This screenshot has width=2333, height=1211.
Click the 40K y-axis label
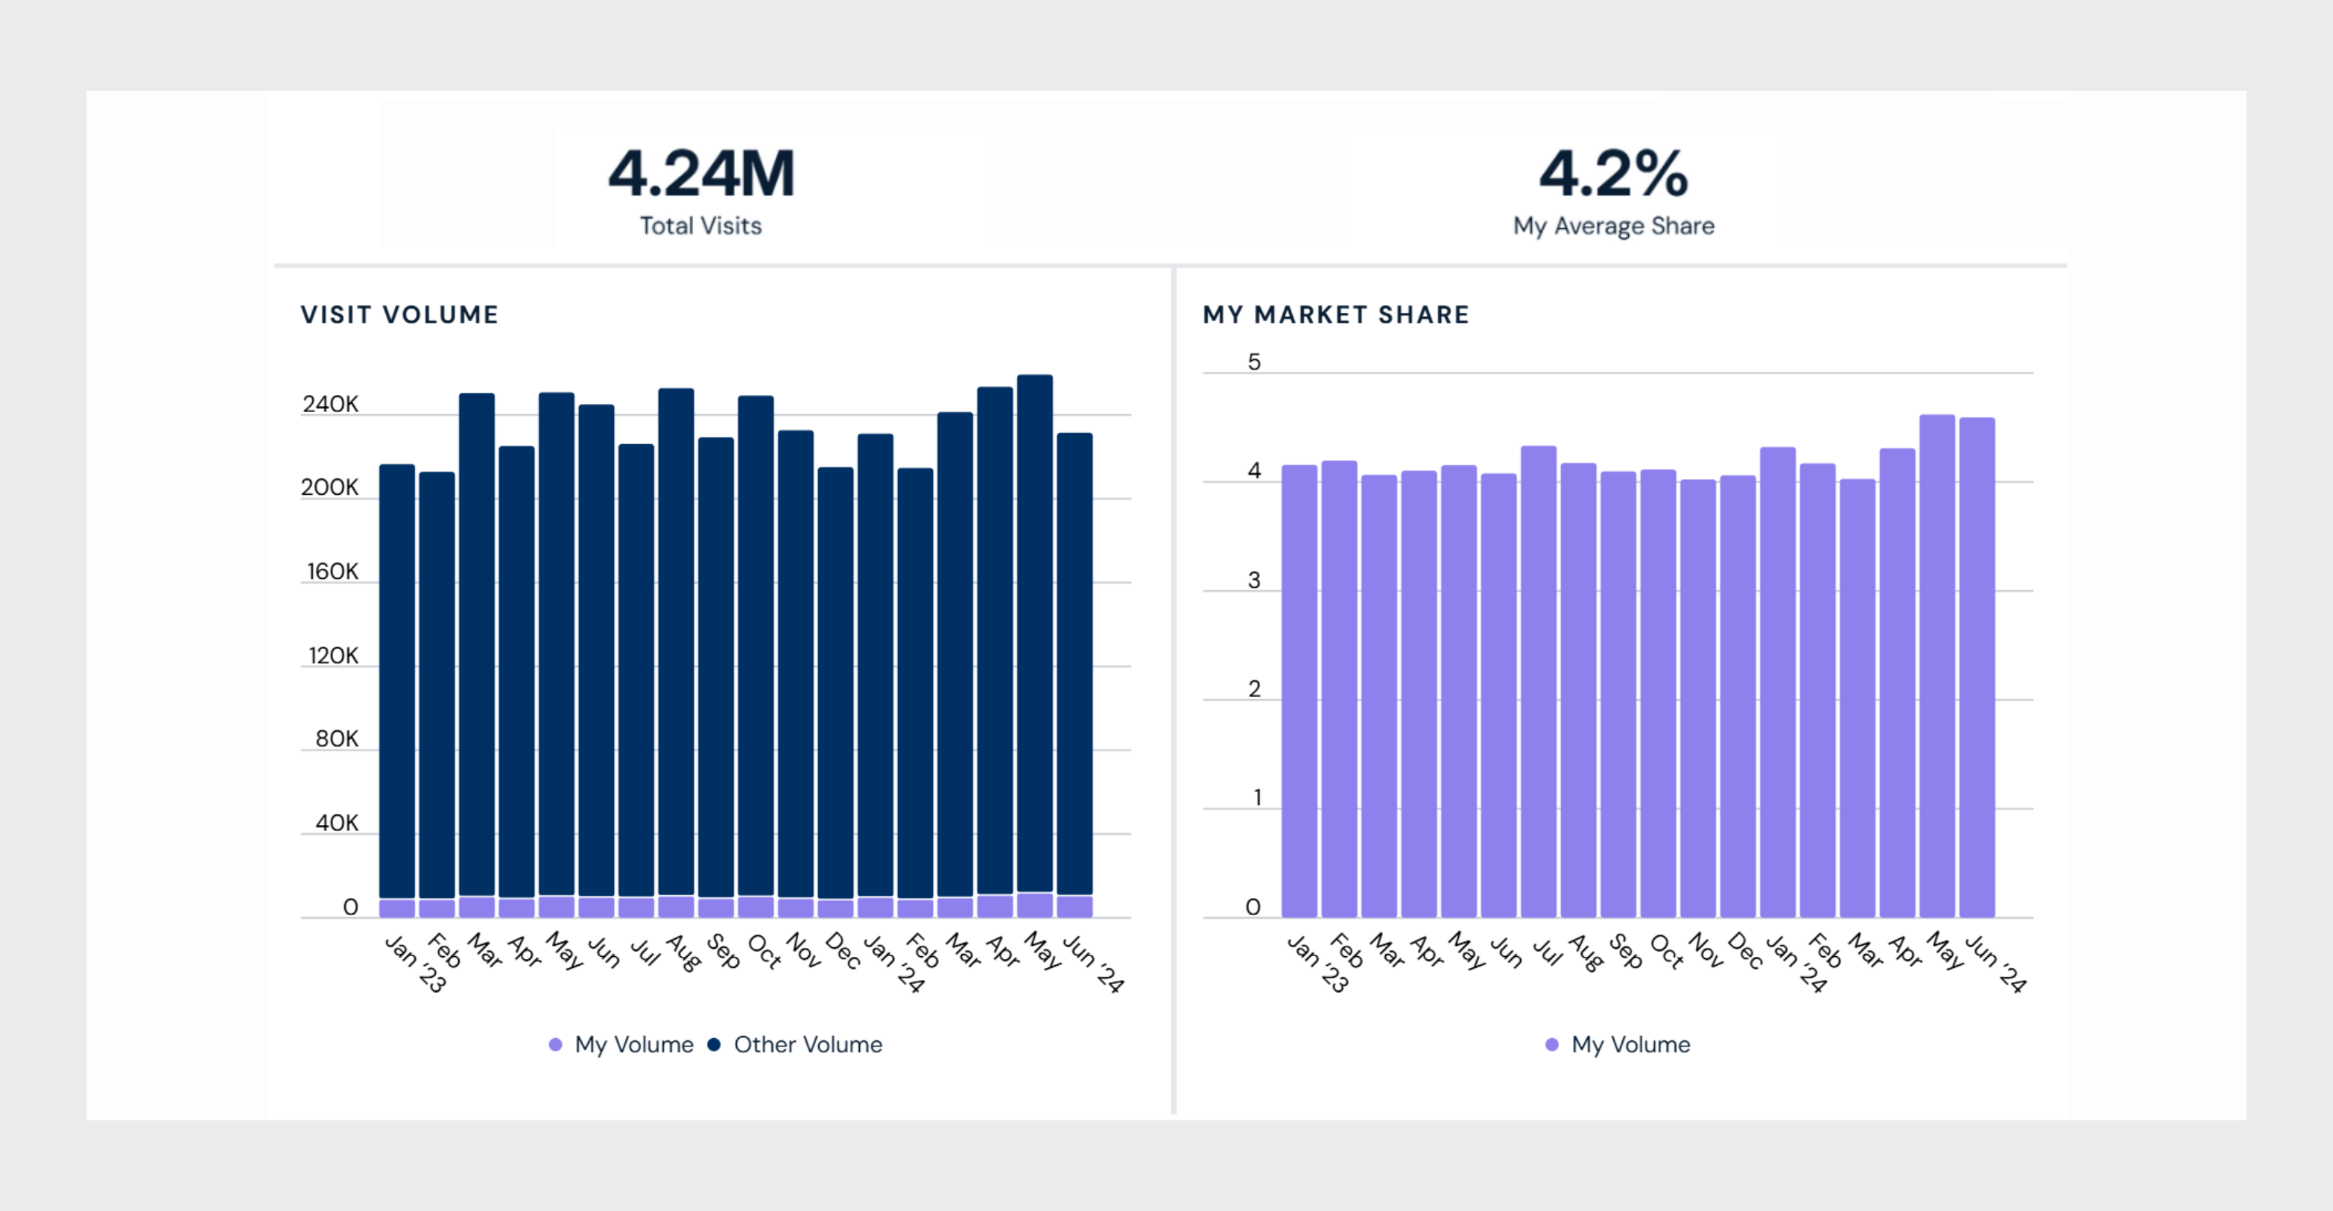(337, 823)
